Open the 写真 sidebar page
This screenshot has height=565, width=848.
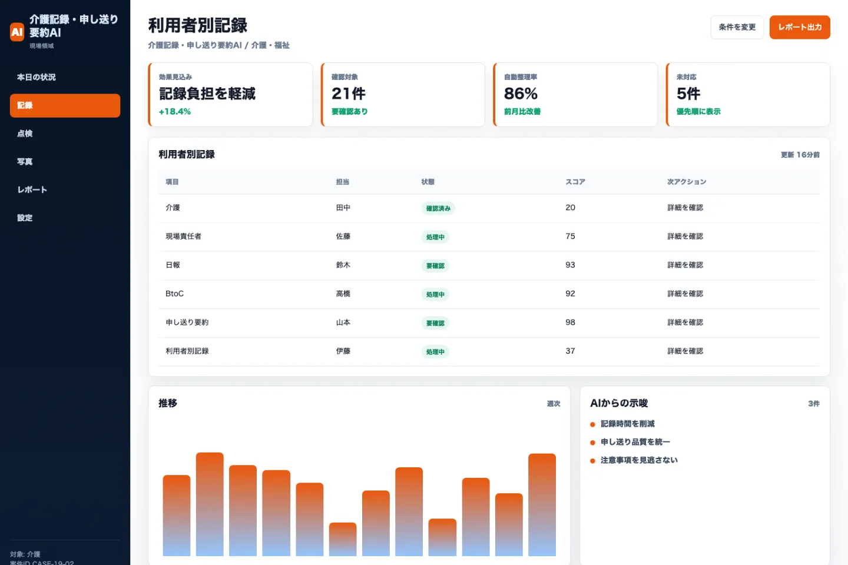coord(65,161)
